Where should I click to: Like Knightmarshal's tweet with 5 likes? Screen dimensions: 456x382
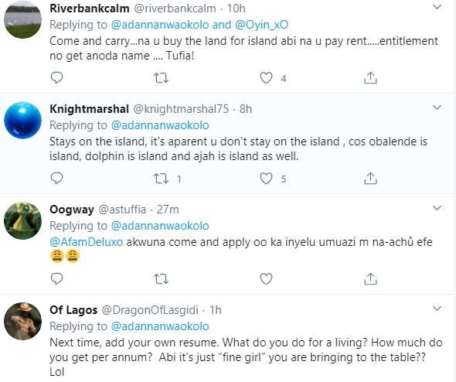[x=266, y=179]
